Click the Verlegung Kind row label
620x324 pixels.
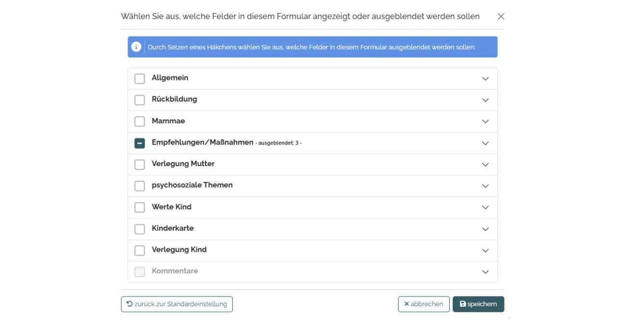click(x=179, y=250)
